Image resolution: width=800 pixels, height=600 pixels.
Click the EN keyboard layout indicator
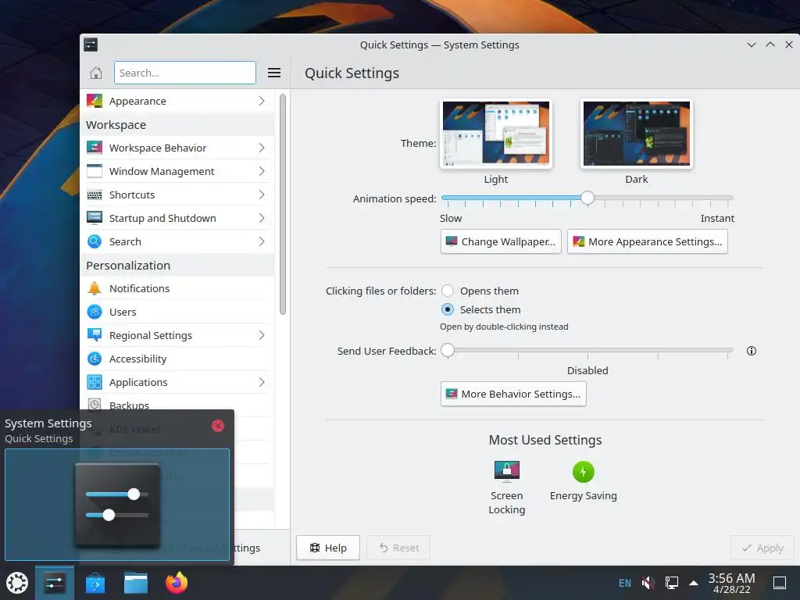[x=624, y=583]
